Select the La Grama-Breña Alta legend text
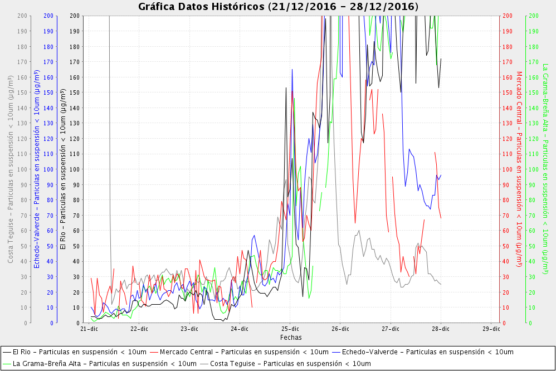Screen dimensions: 556x371 coord(105,364)
